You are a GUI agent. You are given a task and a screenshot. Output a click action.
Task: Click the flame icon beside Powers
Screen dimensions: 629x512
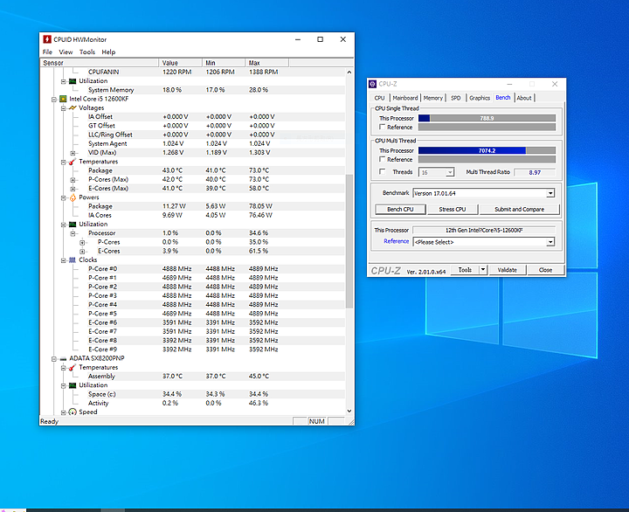pos(73,197)
